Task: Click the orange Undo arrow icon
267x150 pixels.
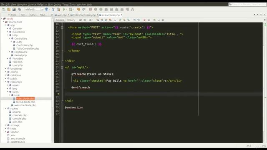Action: coord(78,9)
